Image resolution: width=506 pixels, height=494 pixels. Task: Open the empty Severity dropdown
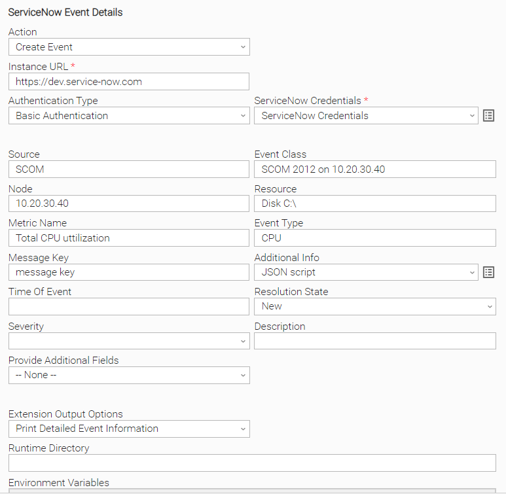click(x=129, y=341)
